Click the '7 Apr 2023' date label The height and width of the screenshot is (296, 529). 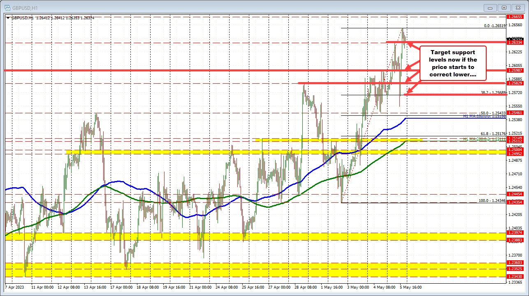pos(14,288)
